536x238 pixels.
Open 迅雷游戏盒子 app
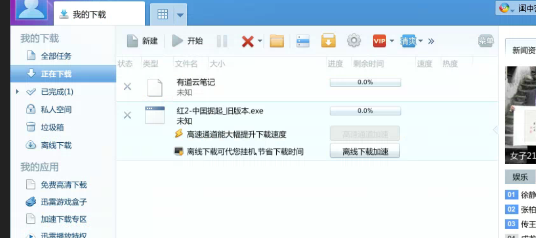[63, 202]
